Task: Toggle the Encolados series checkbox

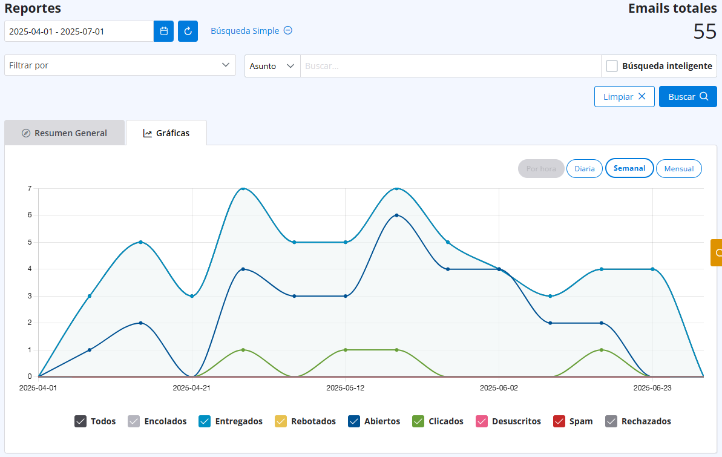Action: pos(134,421)
